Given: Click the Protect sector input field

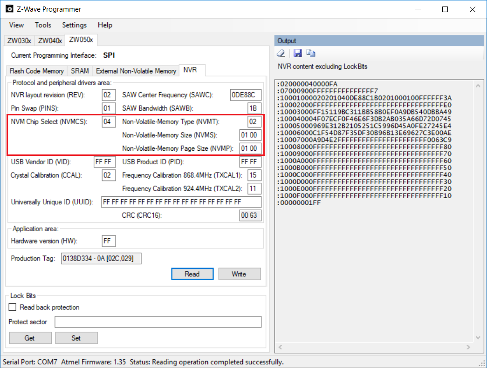Looking at the screenshot, I should (x=158, y=322).
